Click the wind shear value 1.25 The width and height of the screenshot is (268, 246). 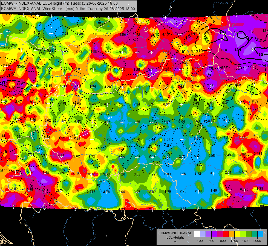pyautogui.click(x=137, y=69)
